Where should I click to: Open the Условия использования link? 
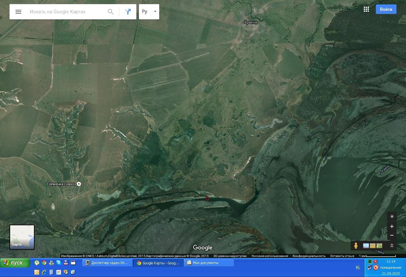(270, 256)
